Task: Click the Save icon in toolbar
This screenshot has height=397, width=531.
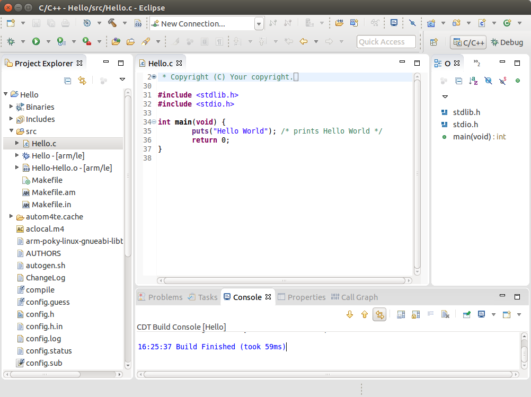Action: [37, 23]
